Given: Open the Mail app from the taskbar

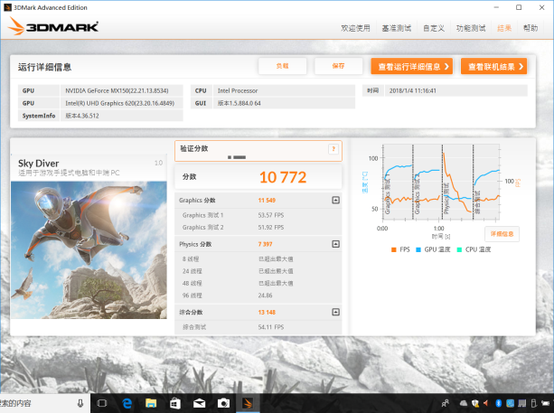Looking at the screenshot, I should pos(199,403).
